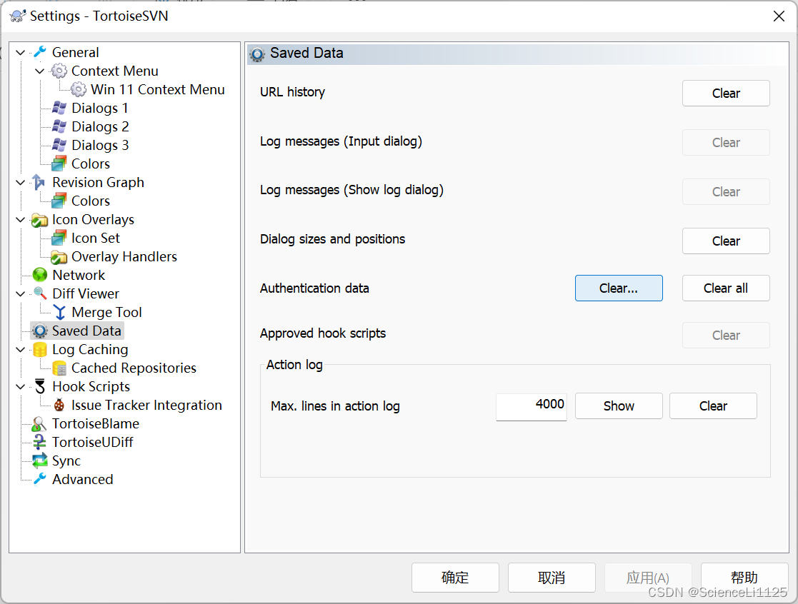This screenshot has height=604, width=798.
Task: Click the Cached Repositories icon
Action: [59, 368]
